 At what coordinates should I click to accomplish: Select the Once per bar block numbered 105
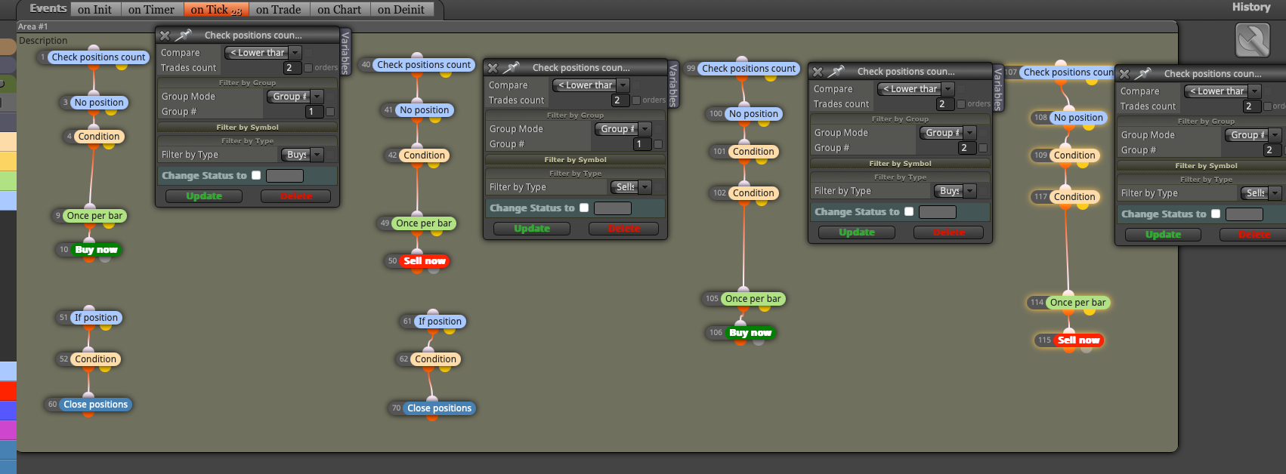(x=753, y=299)
